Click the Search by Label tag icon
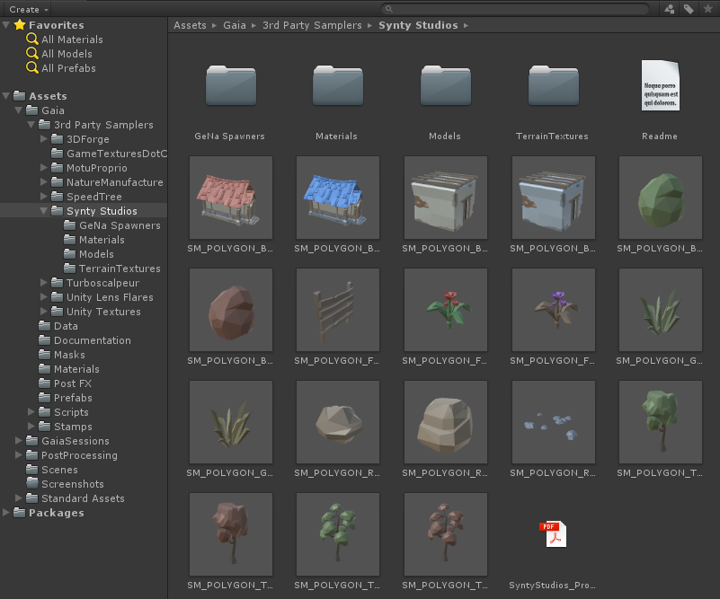Image resolution: width=720 pixels, height=599 pixels. click(689, 9)
